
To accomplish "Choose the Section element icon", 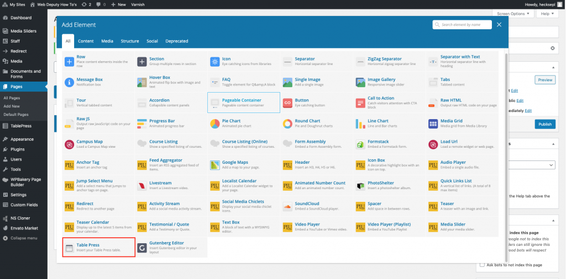I will (x=142, y=62).
